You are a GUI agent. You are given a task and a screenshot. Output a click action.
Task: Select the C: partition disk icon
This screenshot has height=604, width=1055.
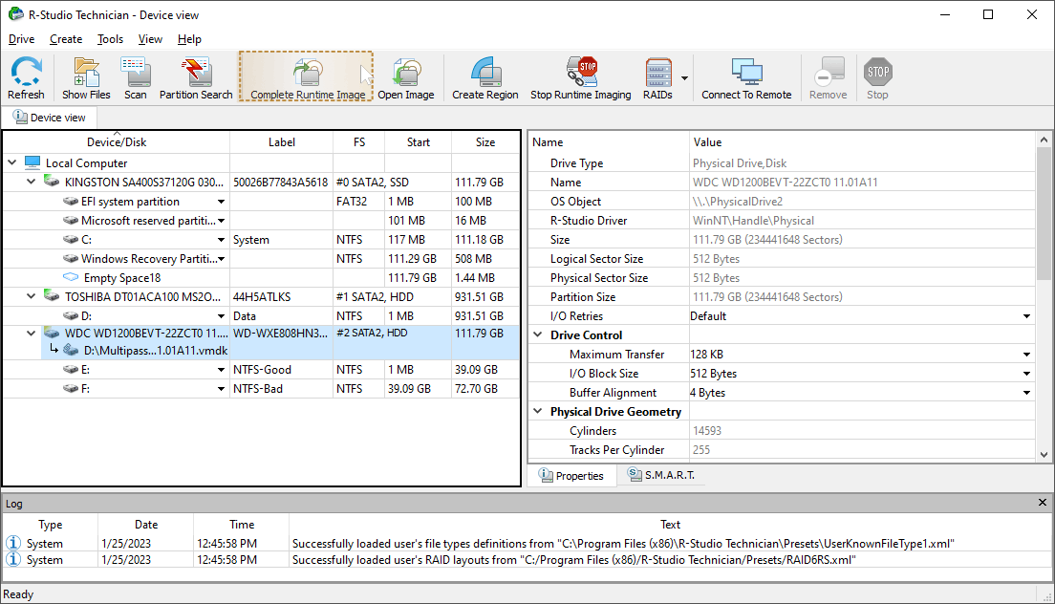(x=71, y=240)
